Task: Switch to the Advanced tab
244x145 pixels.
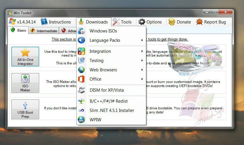Action: pos(68,30)
